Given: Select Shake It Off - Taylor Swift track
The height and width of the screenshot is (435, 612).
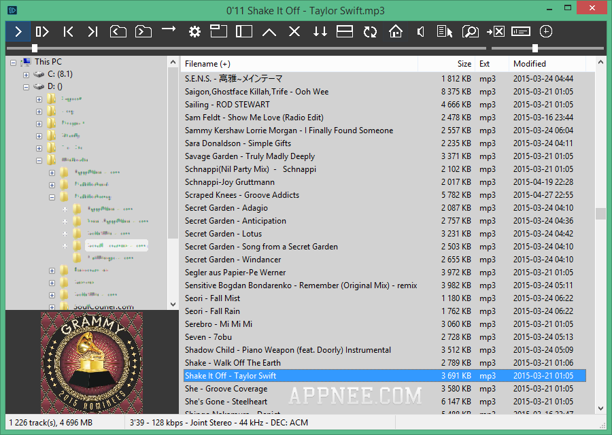Looking at the screenshot, I should (x=384, y=376).
